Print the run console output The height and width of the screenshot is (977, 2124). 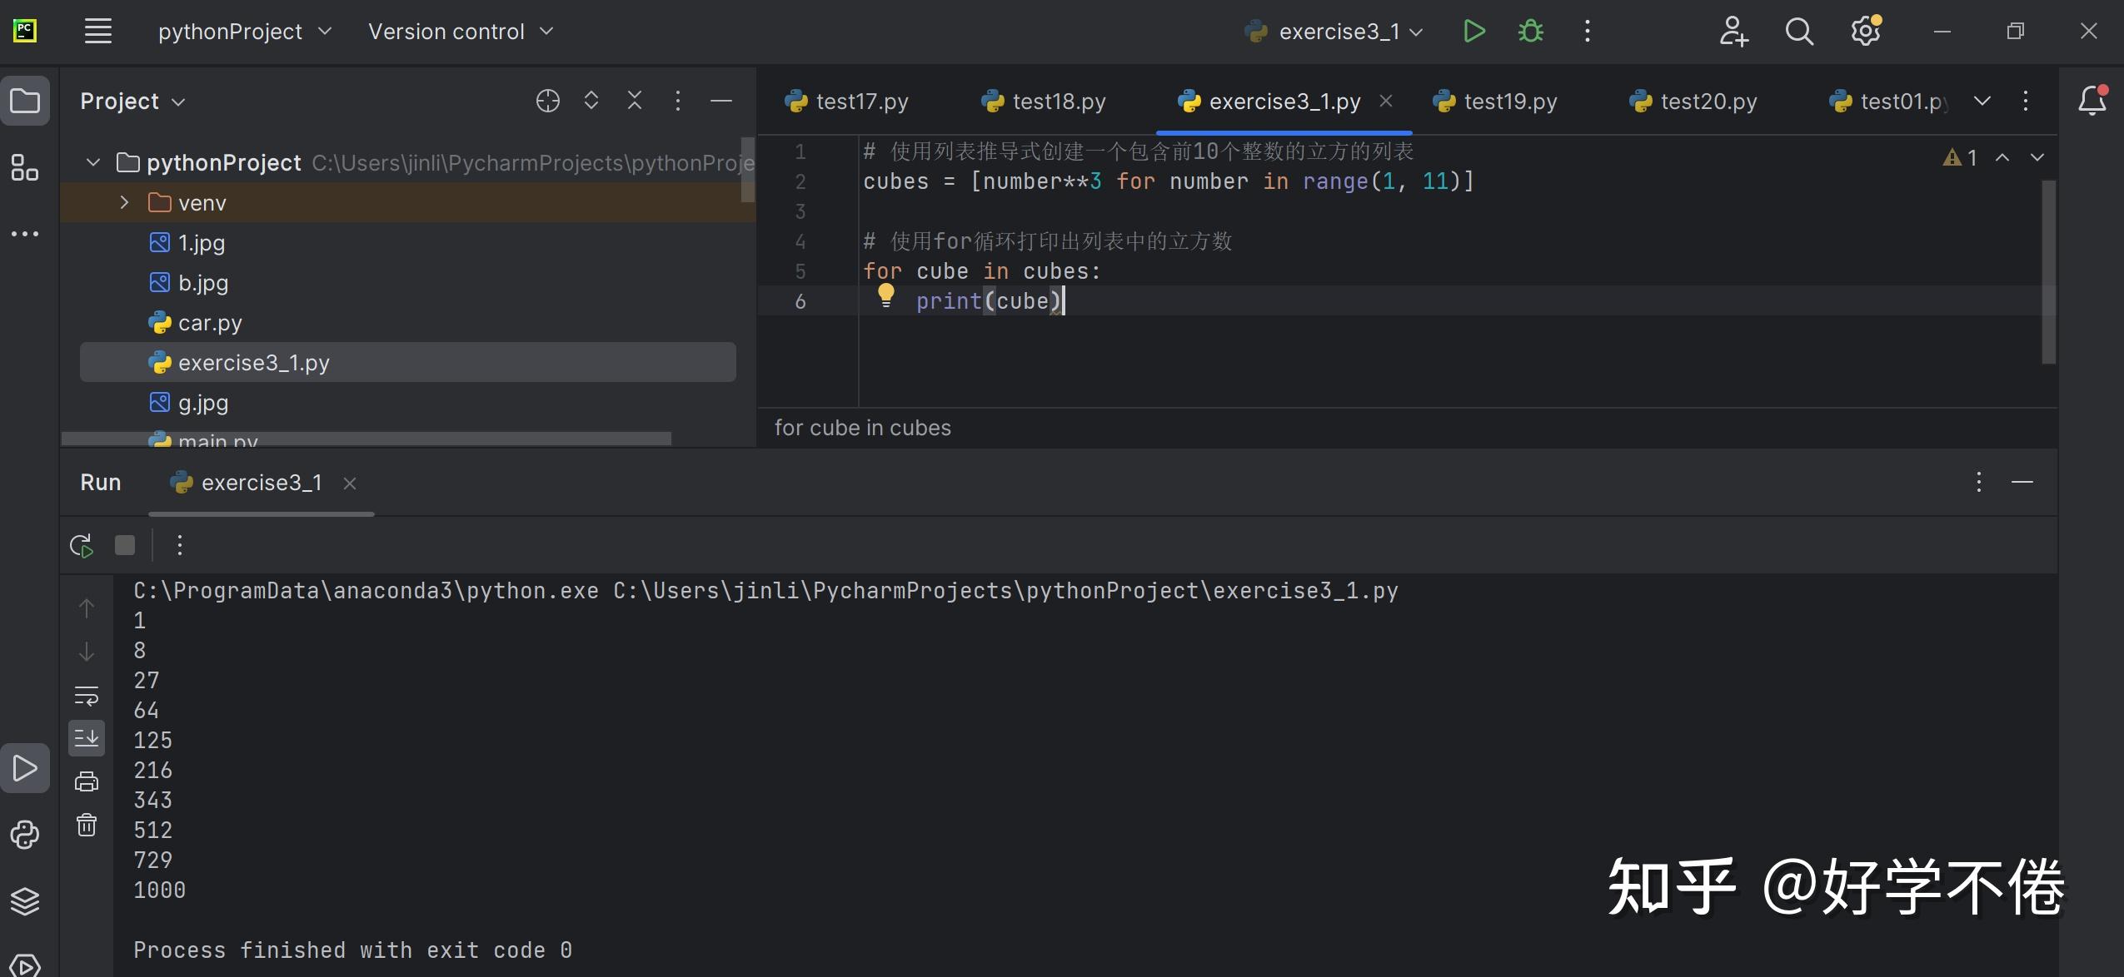point(87,779)
